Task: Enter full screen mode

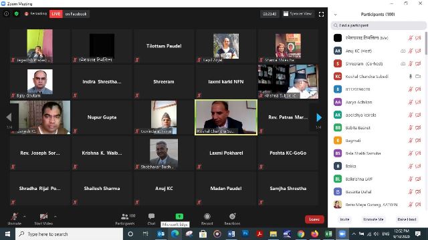Action: (x=321, y=14)
